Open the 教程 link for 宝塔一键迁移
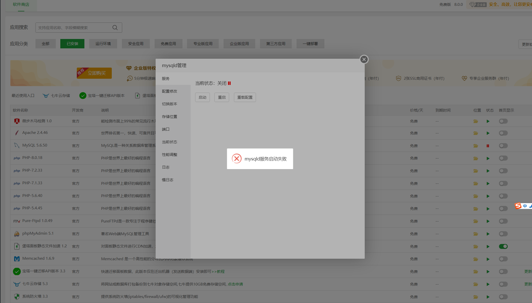Screen dimensions: 532x303 point(221,272)
